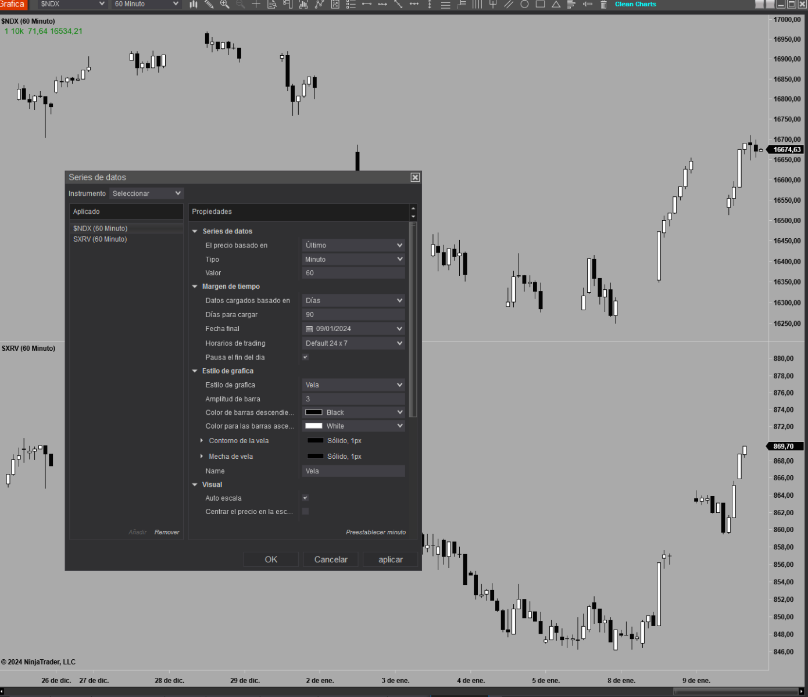The image size is (808, 697).
Task: Open the 60 Minuto interval dropdown
Action: pos(146,4)
